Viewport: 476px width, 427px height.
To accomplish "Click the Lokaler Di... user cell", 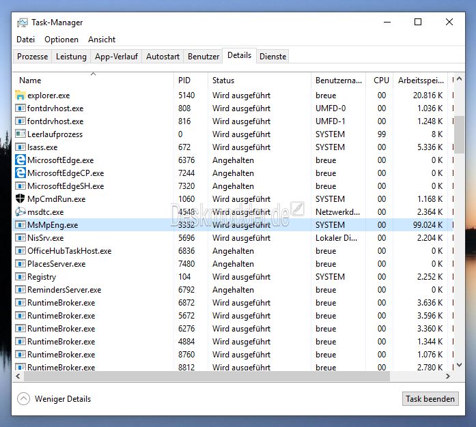I will (x=336, y=238).
